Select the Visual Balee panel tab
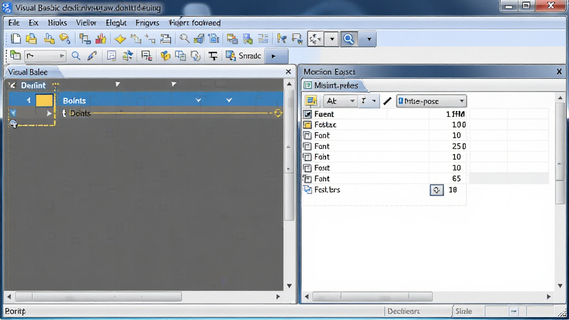The height and width of the screenshot is (320, 569). pyautogui.click(x=28, y=72)
